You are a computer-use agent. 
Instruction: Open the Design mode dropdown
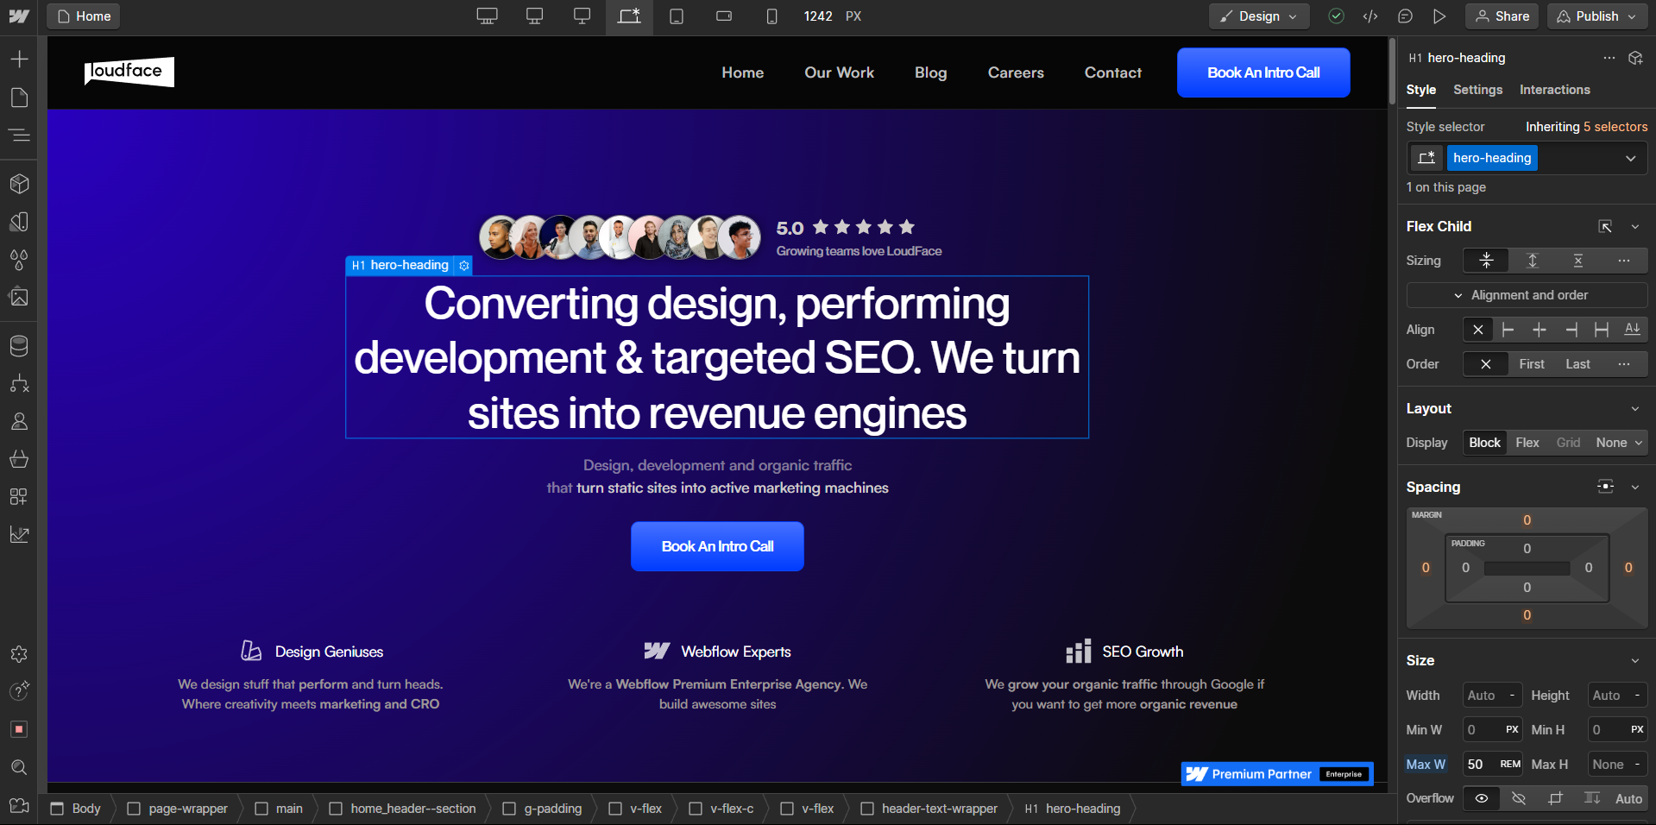(1259, 16)
